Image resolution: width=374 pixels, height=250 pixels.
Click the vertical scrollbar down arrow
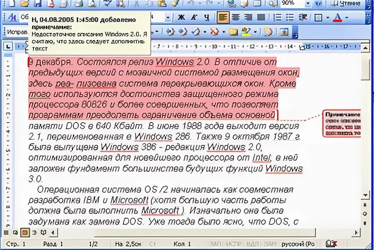tap(365, 195)
